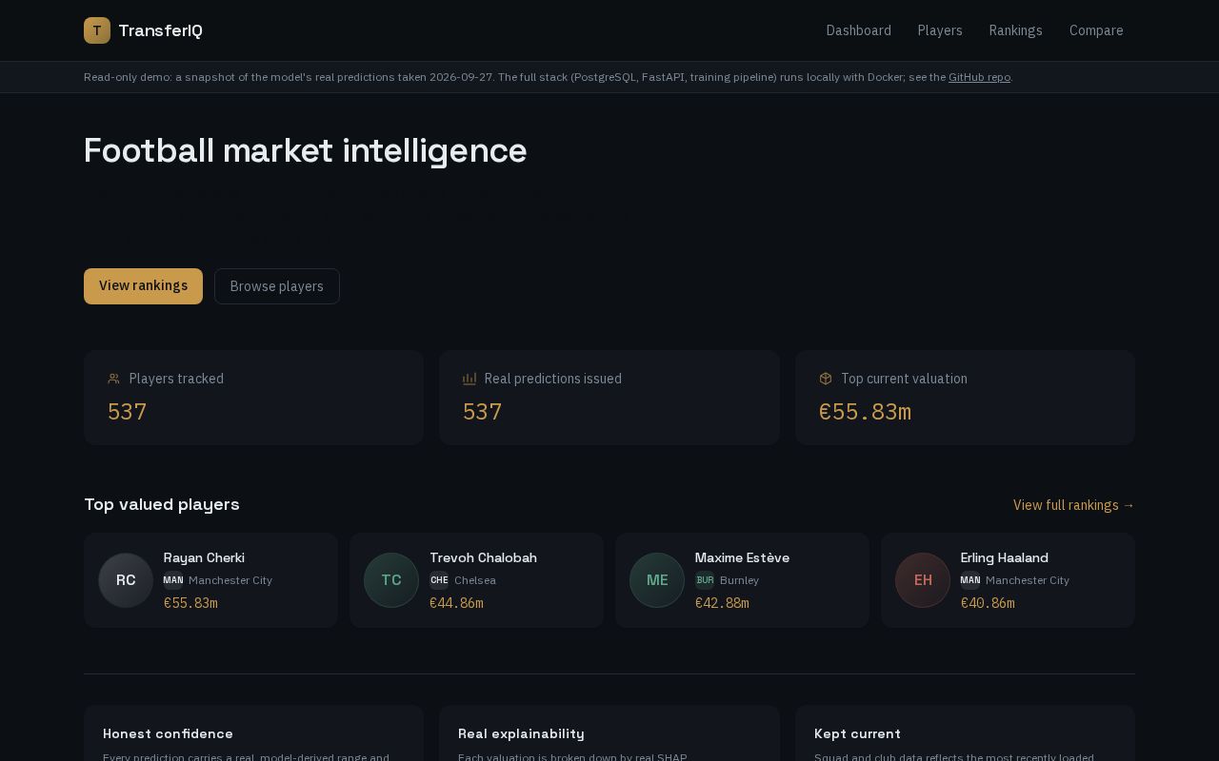Click the MAN club badge under Erling Haaland
This screenshot has height=761, width=1219.
coord(970,580)
